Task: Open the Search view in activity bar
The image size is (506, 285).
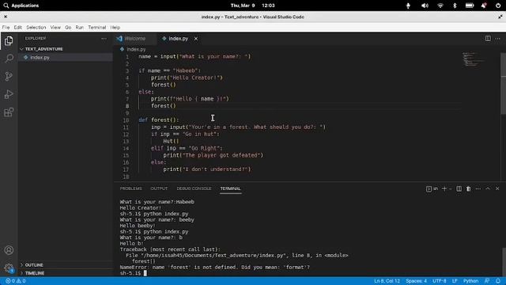Action: (9, 58)
